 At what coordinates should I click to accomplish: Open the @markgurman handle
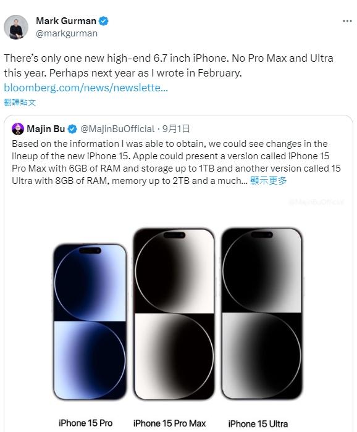(67, 33)
